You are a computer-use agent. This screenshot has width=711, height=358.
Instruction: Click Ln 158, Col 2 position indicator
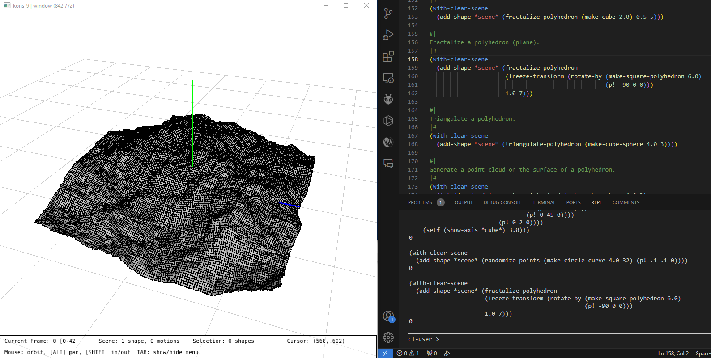pyautogui.click(x=673, y=353)
